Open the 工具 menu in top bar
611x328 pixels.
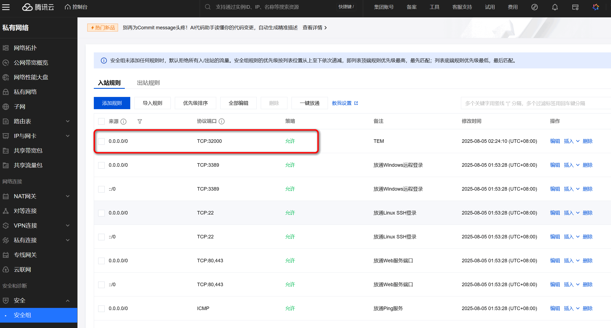tap(434, 7)
